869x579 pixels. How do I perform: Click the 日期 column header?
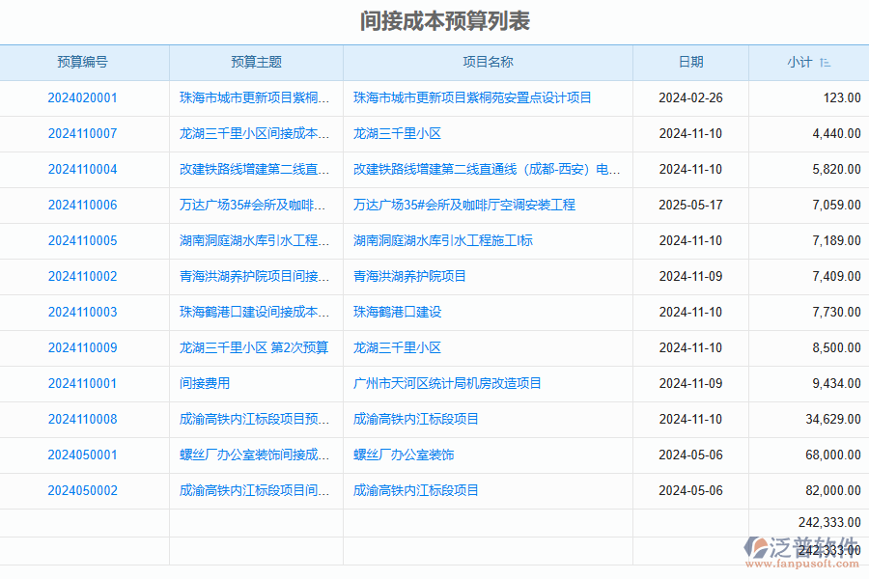coord(690,62)
